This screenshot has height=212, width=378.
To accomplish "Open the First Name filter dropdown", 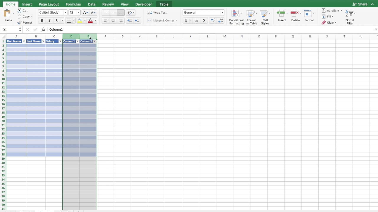I will (24, 42).
